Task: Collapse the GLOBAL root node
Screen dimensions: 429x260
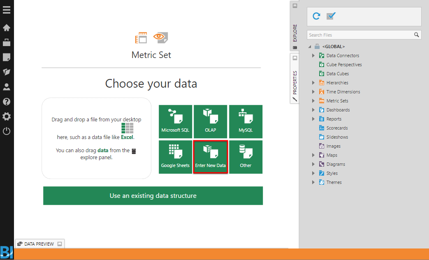Action: [x=310, y=46]
